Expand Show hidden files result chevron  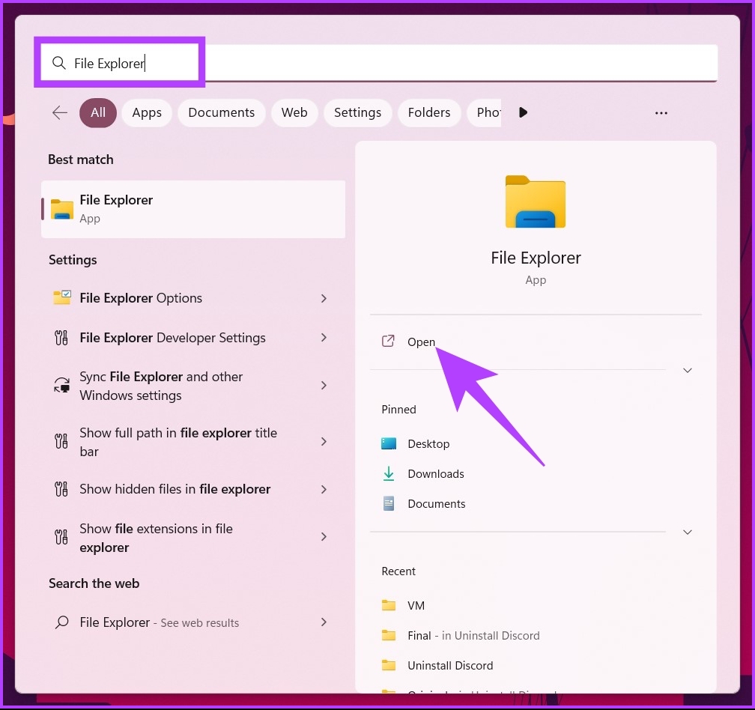click(324, 489)
